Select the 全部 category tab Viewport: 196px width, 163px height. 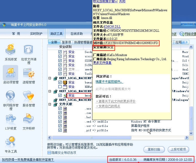(54, 42)
